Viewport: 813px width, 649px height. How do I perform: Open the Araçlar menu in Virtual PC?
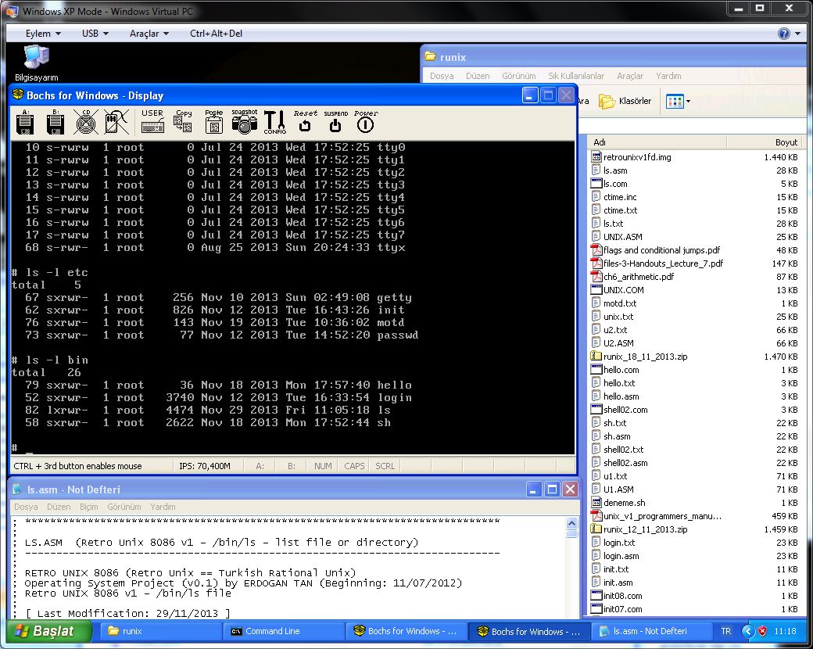tap(149, 33)
